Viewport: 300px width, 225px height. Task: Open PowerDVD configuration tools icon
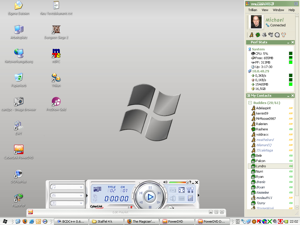190,190
